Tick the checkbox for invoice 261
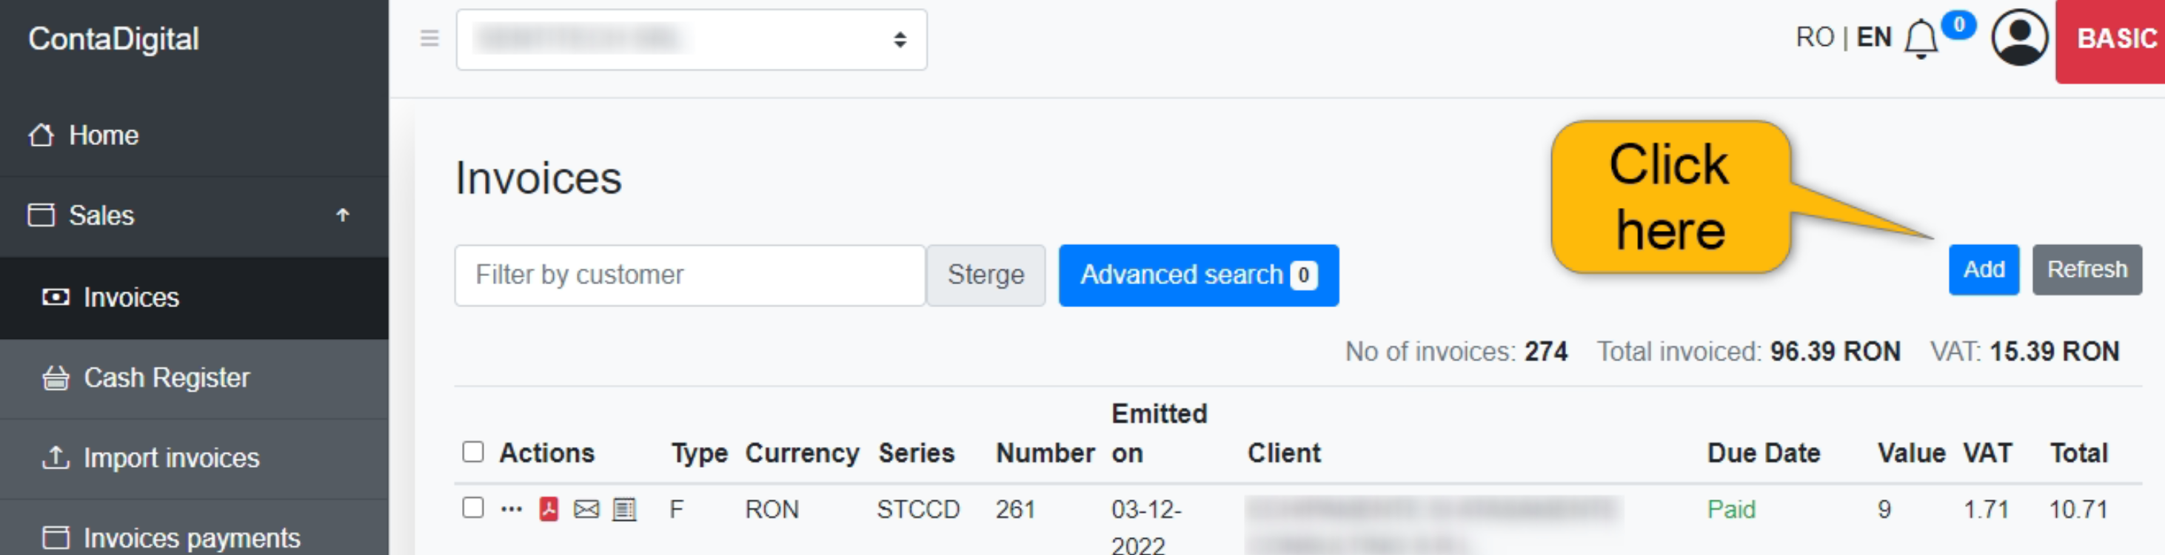This screenshot has height=555, width=2165. (473, 507)
